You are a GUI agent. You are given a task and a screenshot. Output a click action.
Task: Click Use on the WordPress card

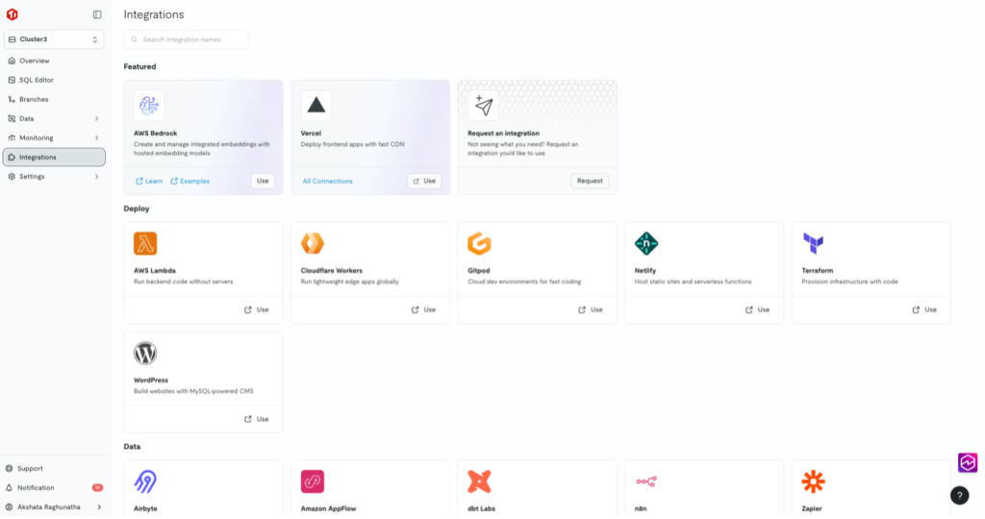257,419
